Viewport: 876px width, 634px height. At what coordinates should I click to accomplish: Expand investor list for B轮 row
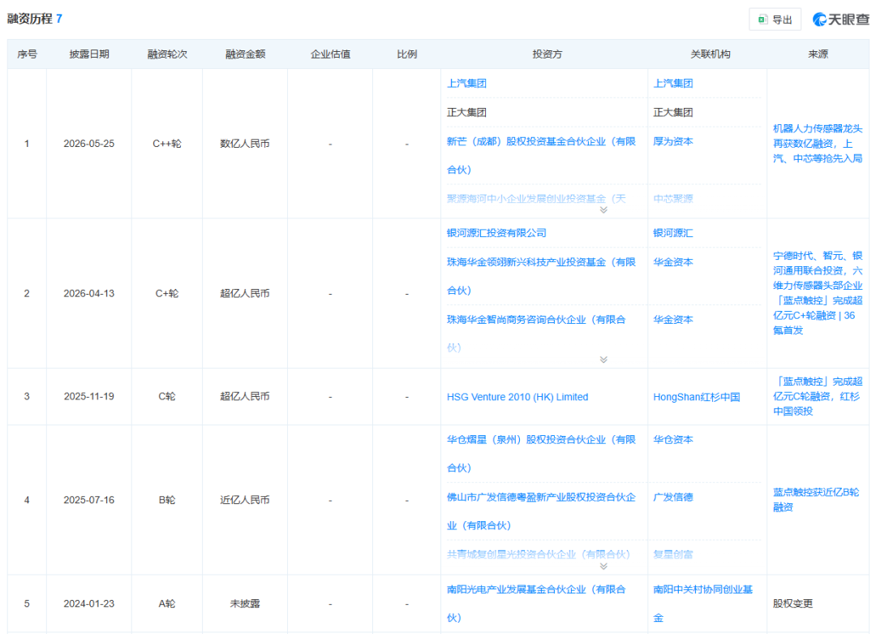pyautogui.click(x=603, y=567)
